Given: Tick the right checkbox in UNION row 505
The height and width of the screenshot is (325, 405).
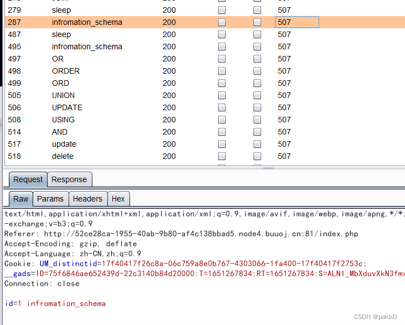Looking at the screenshot, I should pyautogui.click(x=257, y=95).
